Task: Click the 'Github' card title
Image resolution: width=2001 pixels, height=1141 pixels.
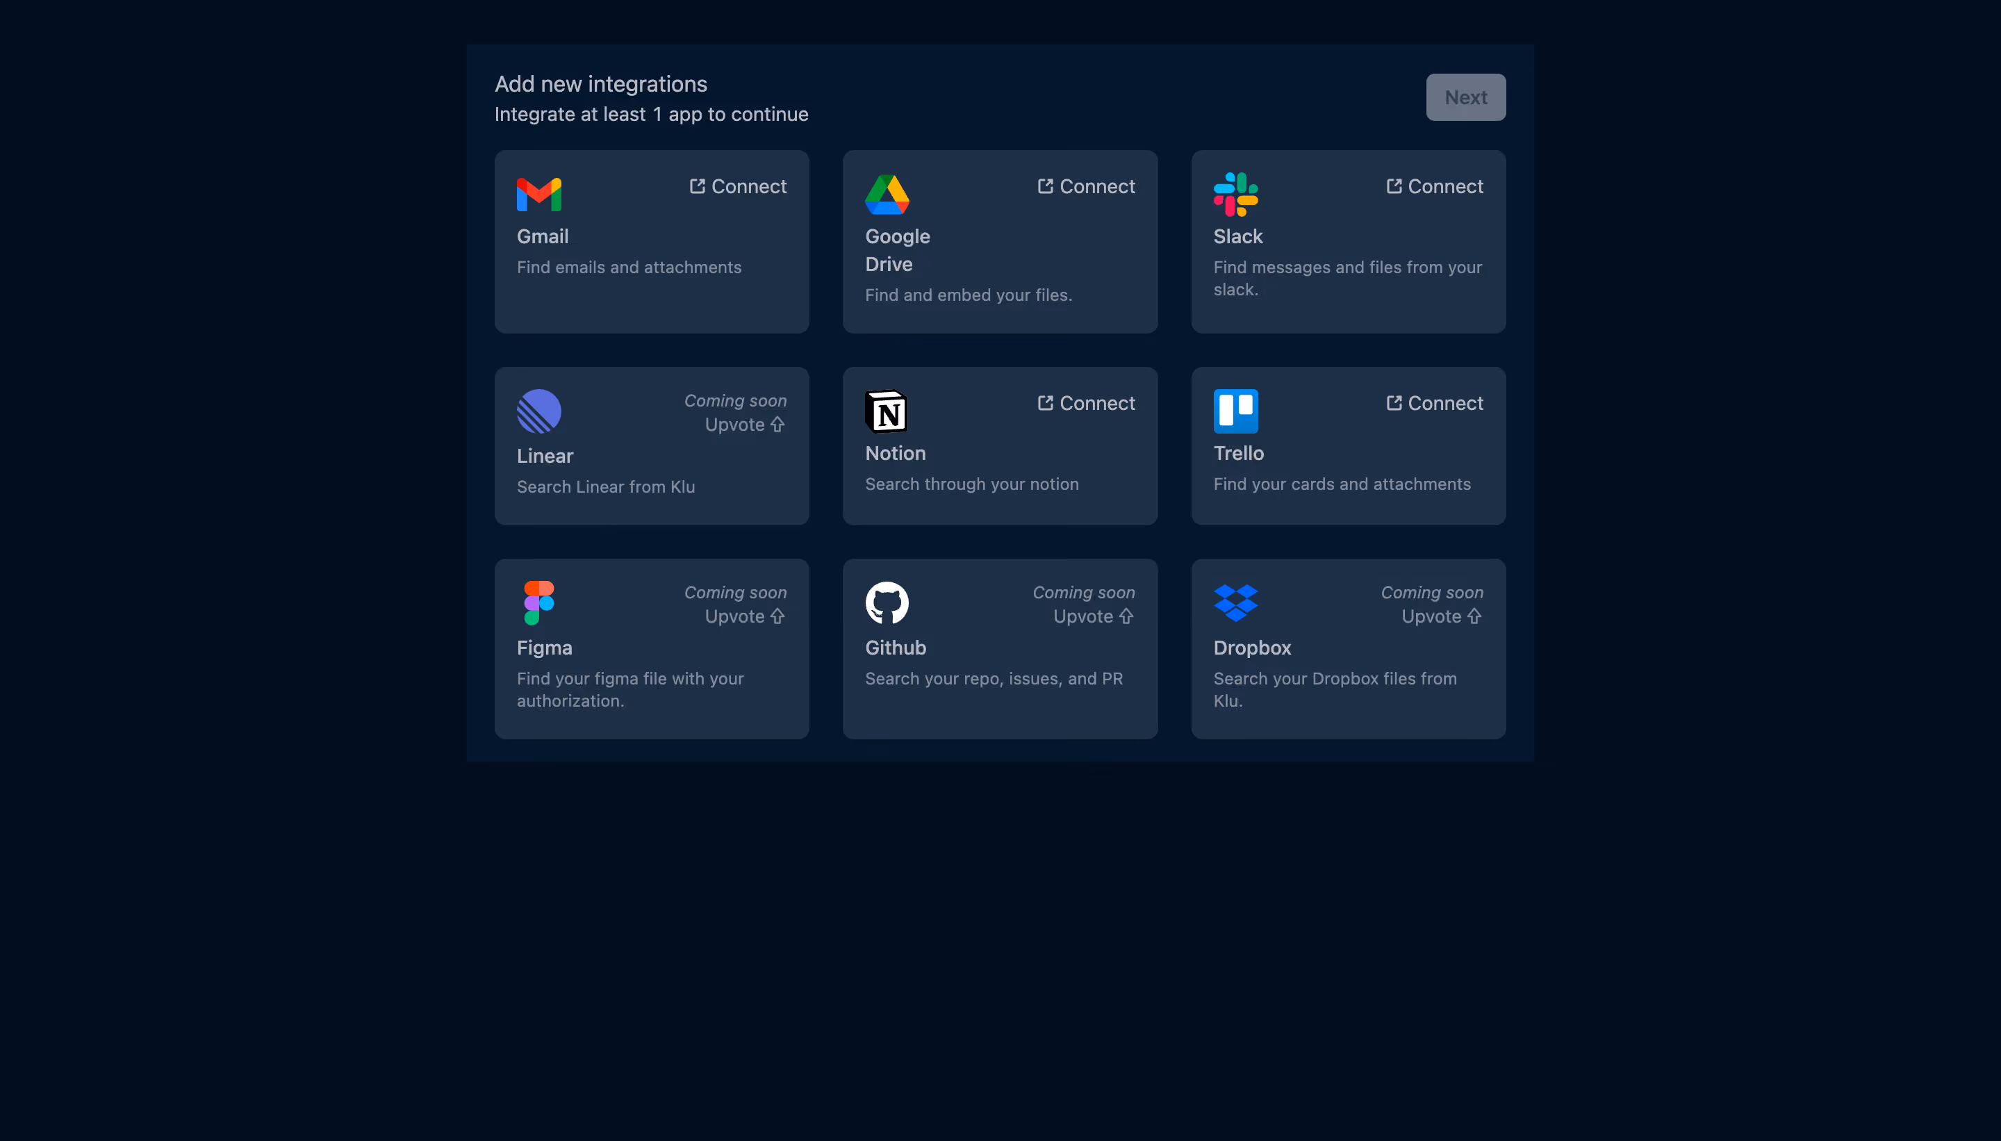Action: pos(896,648)
